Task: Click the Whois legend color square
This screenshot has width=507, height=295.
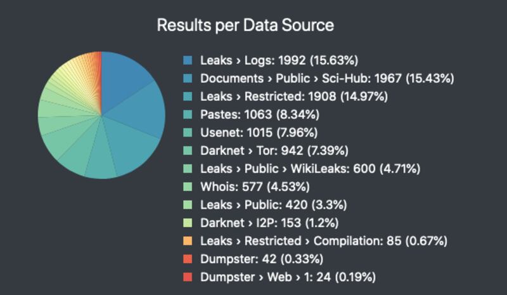Action: pyautogui.click(x=188, y=187)
